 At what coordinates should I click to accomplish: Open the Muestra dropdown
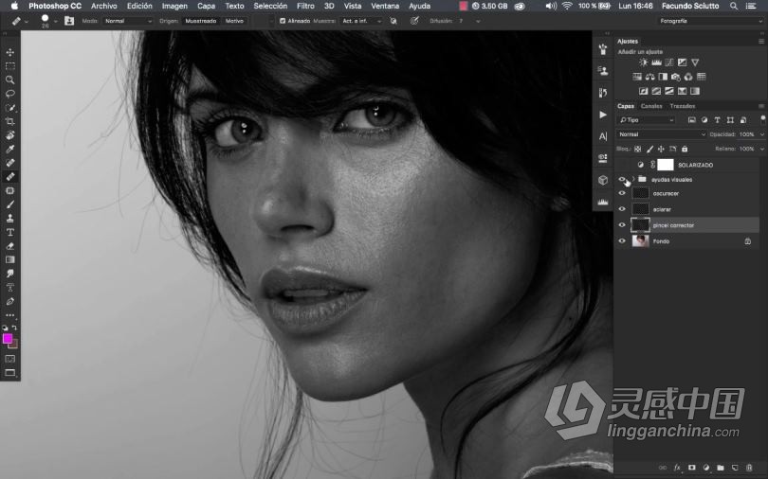[362, 21]
